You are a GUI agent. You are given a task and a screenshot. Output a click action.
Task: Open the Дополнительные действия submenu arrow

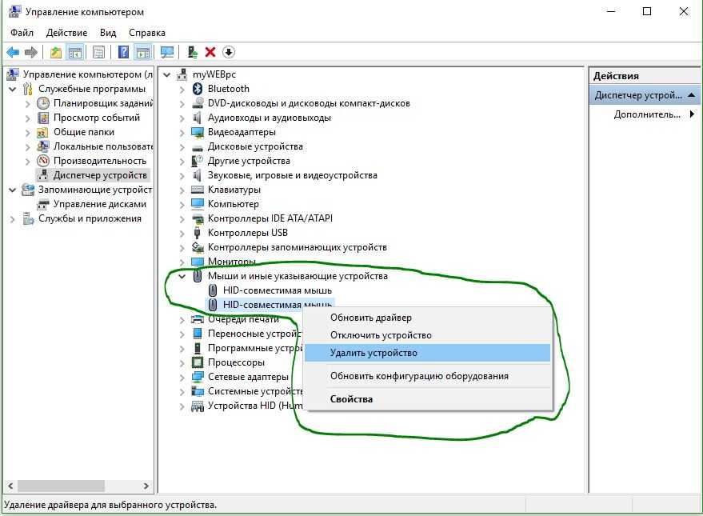pos(692,114)
